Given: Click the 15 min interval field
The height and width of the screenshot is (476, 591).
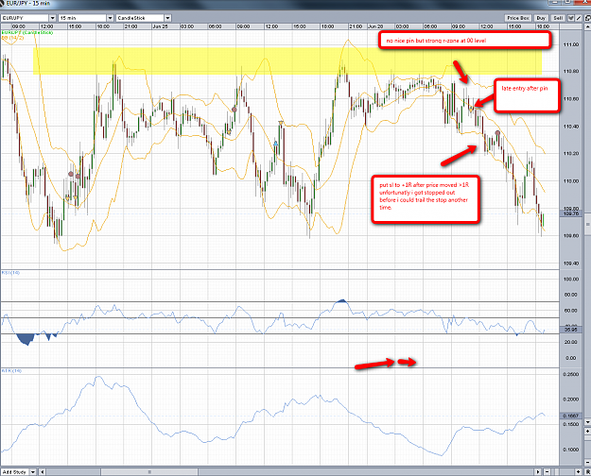Looking at the screenshot, I should 82,18.
